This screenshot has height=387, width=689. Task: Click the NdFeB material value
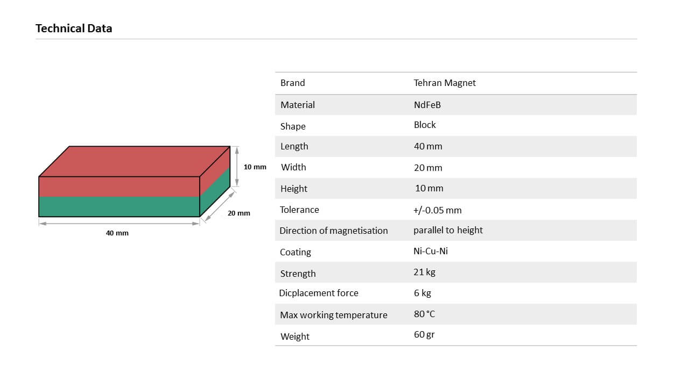(427, 105)
